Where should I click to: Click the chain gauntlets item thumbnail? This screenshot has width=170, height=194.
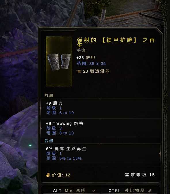59,61
